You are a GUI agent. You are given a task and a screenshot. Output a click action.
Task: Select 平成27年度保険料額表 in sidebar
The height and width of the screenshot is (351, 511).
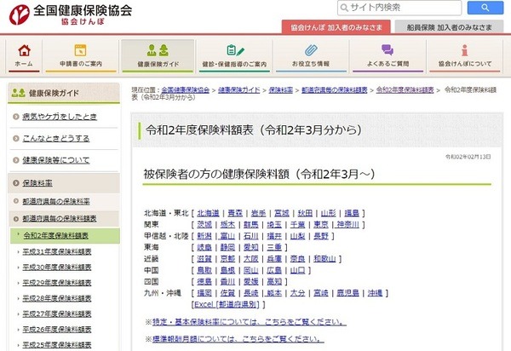click(x=57, y=314)
